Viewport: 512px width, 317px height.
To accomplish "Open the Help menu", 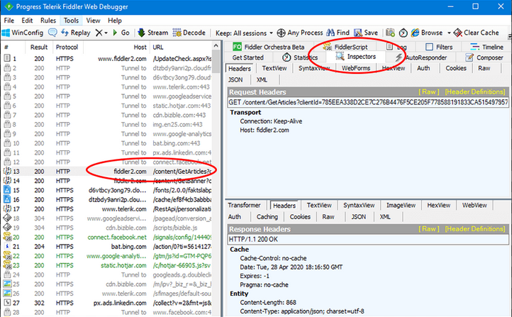I will click(x=115, y=21).
